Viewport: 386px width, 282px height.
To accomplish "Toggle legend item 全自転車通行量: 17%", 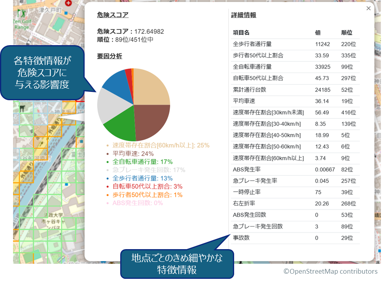I will [142, 162].
